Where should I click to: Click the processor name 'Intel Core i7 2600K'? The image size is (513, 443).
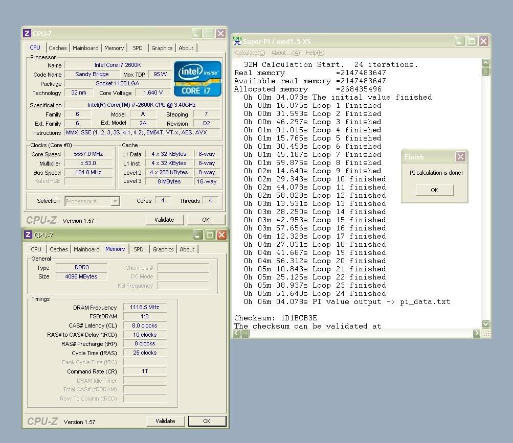click(x=118, y=65)
